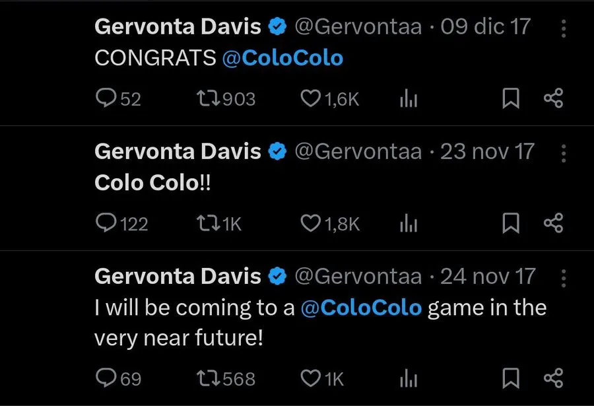Viewport: 594px width, 406px height.
Task: View analytics for the 09 dic 17 tweet
Action: pos(409,100)
